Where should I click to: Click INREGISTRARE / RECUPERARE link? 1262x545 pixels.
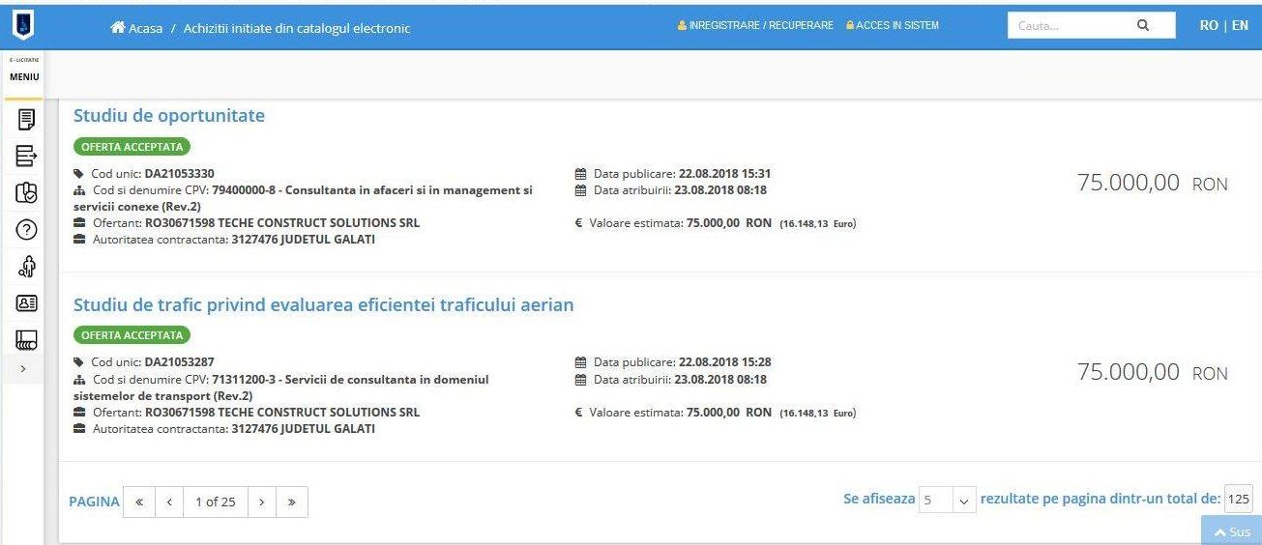click(x=755, y=25)
